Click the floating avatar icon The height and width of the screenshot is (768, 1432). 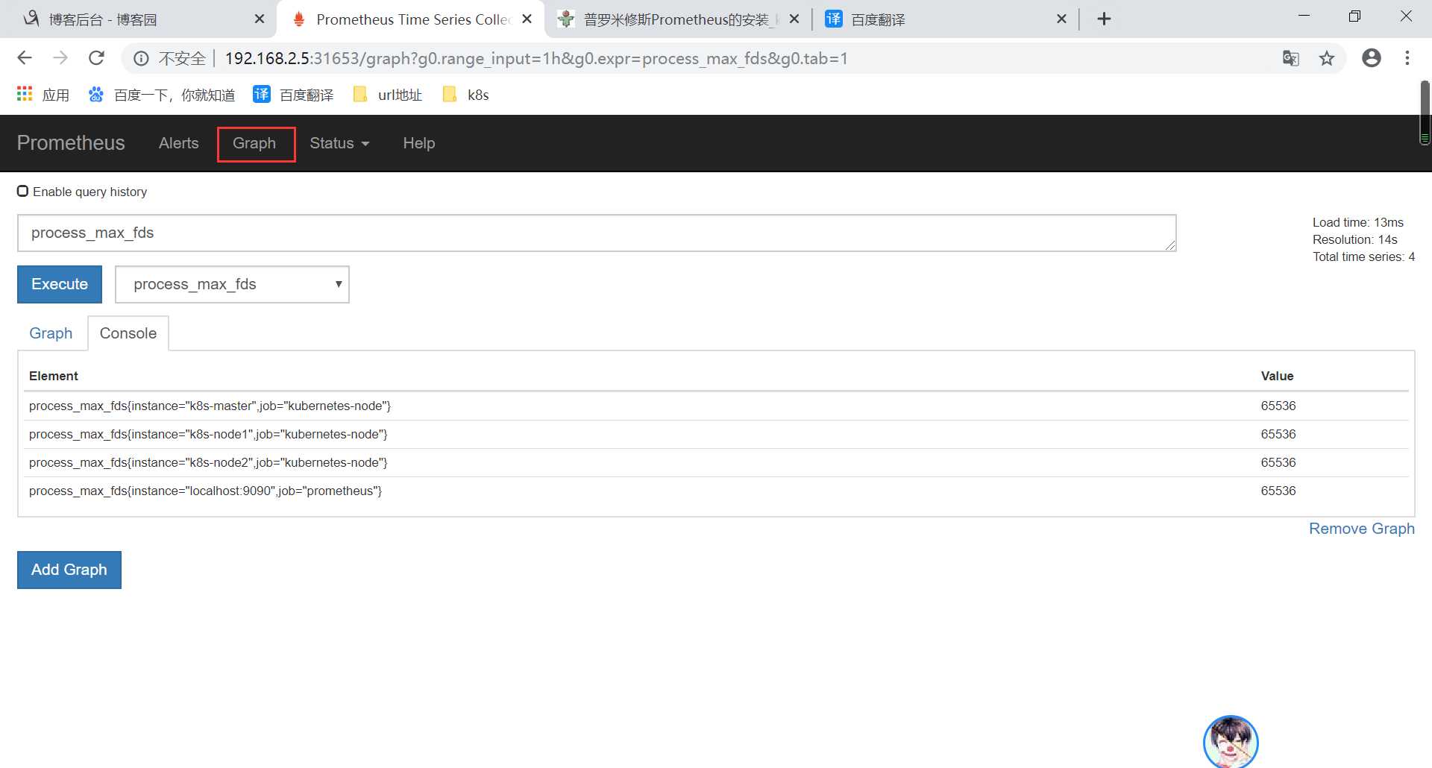pos(1231,742)
